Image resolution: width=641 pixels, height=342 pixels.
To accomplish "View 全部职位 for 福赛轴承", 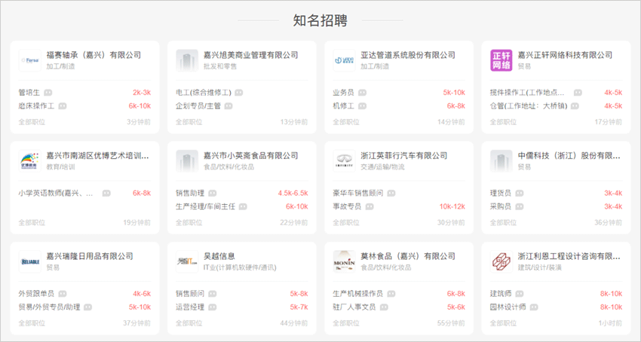I will (32, 122).
